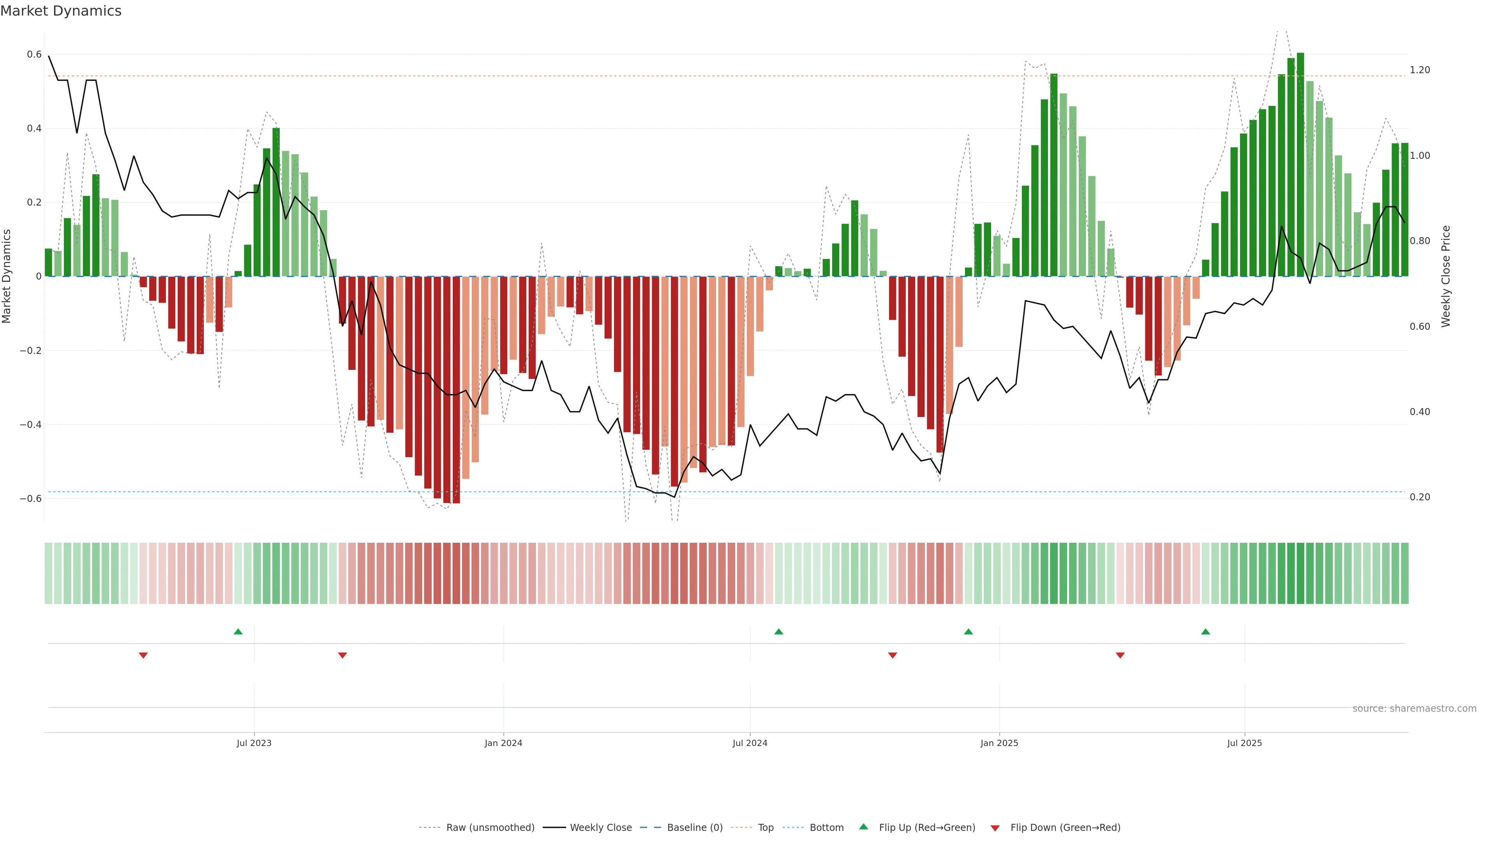Click the Weekly Close Price axis title
This screenshot has width=1496, height=841.
coord(1446,276)
